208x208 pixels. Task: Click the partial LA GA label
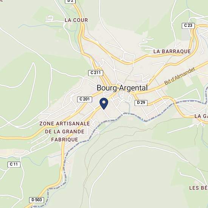(x=201, y=116)
